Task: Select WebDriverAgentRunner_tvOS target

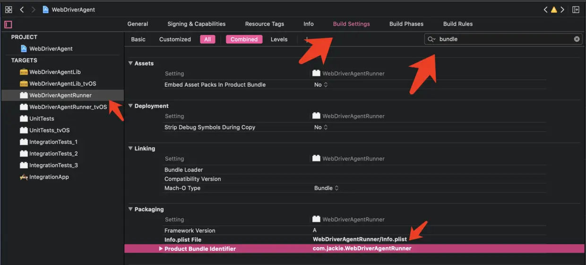Action: pos(63,107)
